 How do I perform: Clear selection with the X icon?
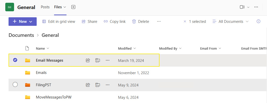(185, 22)
